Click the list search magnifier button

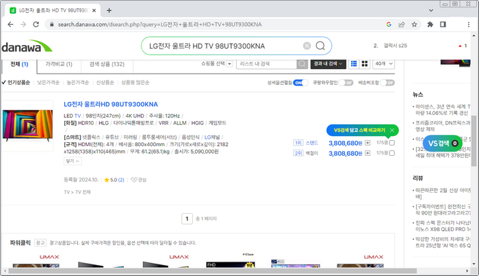tap(302, 64)
